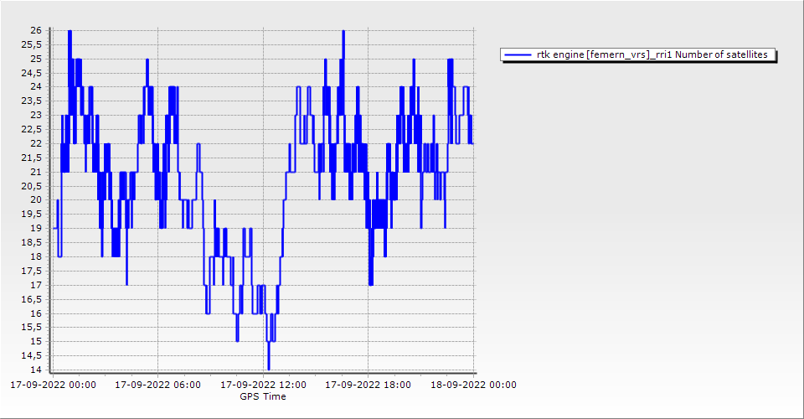The height and width of the screenshot is (419, 804).
Task: Click the 17-09-2022 00:00 x-axis label
Action: pos(53,385)
